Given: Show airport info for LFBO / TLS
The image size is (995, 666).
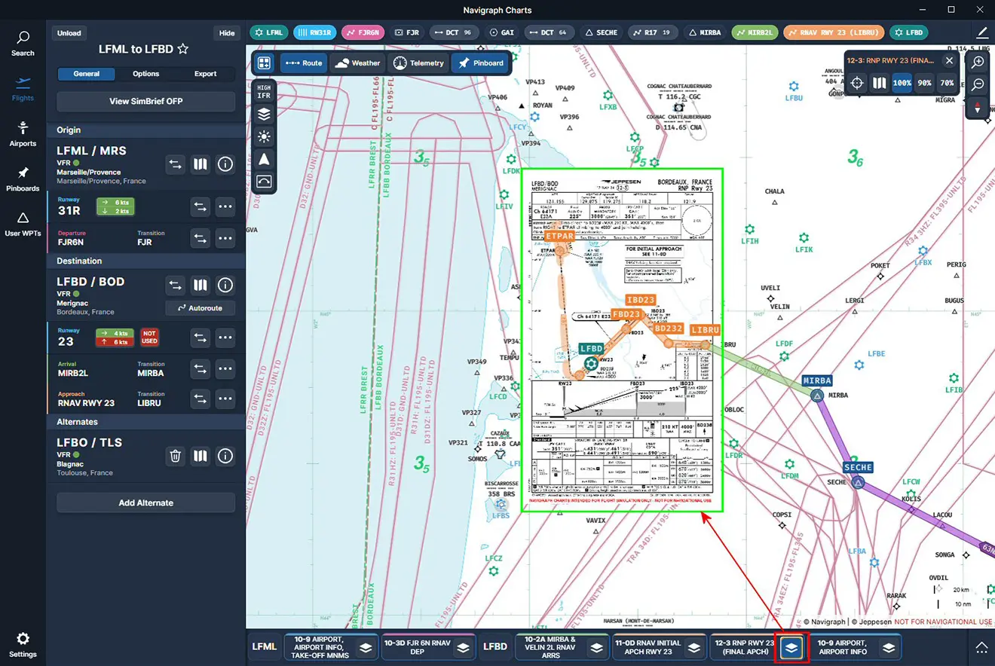Looking at the screenshot, I should [225, 456].
